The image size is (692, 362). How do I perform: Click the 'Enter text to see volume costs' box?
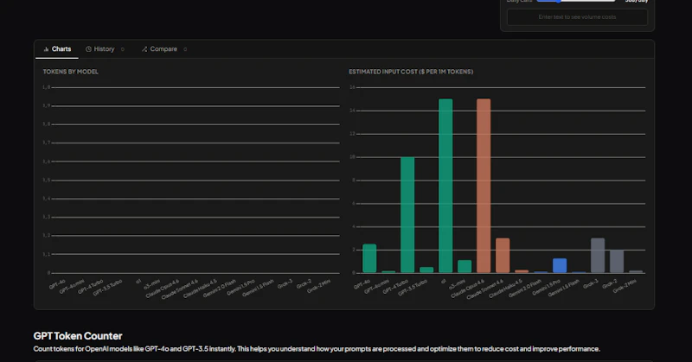(x=577, y=16)
